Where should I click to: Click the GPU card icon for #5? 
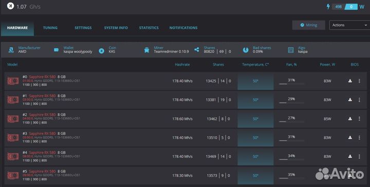pyautogui.click(x=13, y=176)
